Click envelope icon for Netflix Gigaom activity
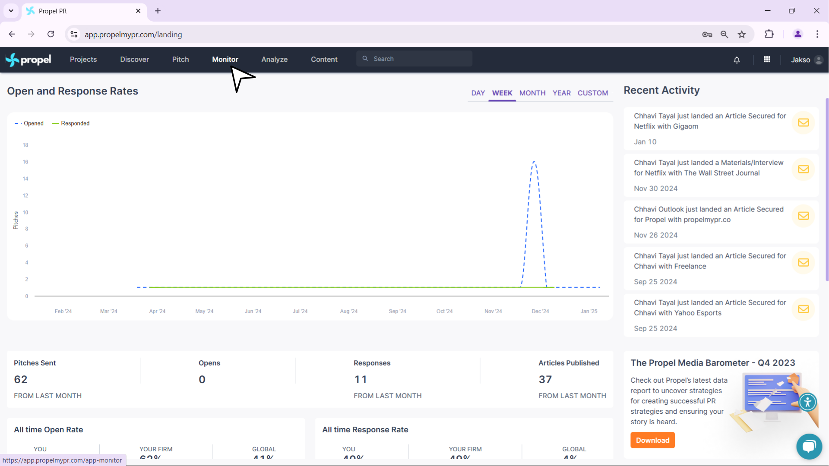Screen dimensions: 829x466 point(803,123)
